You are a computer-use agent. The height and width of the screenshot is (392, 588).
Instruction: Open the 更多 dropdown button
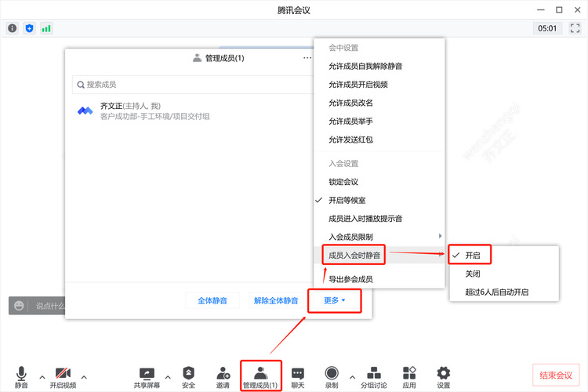(x=335, y=300)
